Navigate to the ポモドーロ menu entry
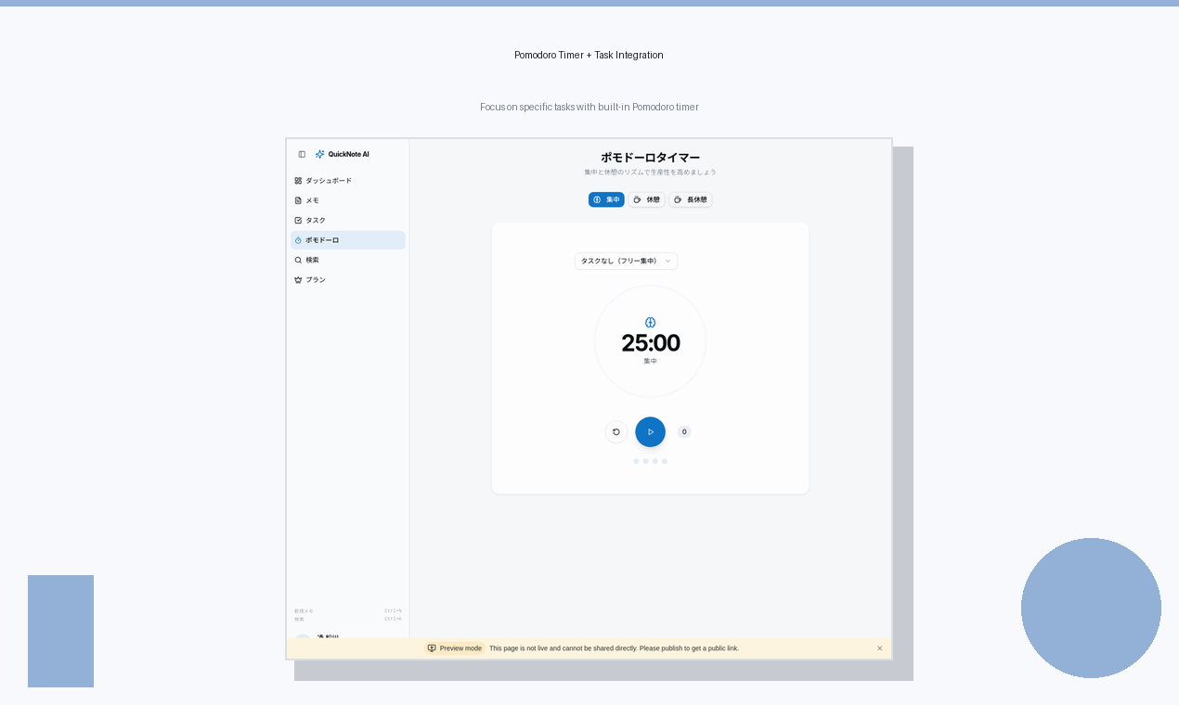 pos(322,240)
